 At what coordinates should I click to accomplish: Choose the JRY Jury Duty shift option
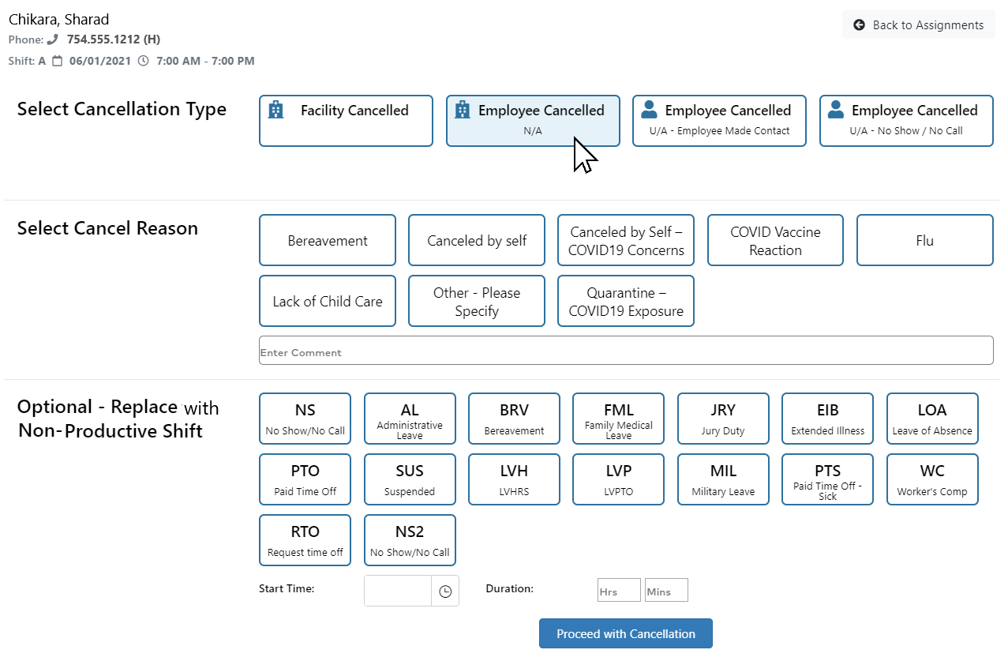tap(723, 418)
